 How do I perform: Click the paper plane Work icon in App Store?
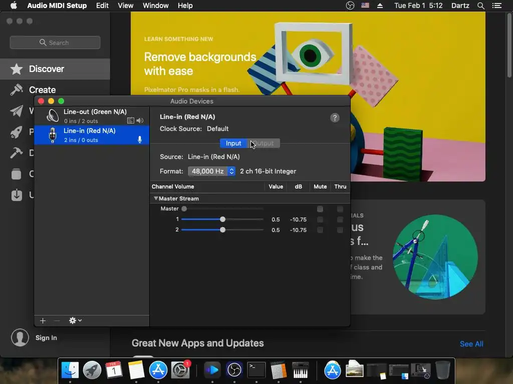click(17, 111)
